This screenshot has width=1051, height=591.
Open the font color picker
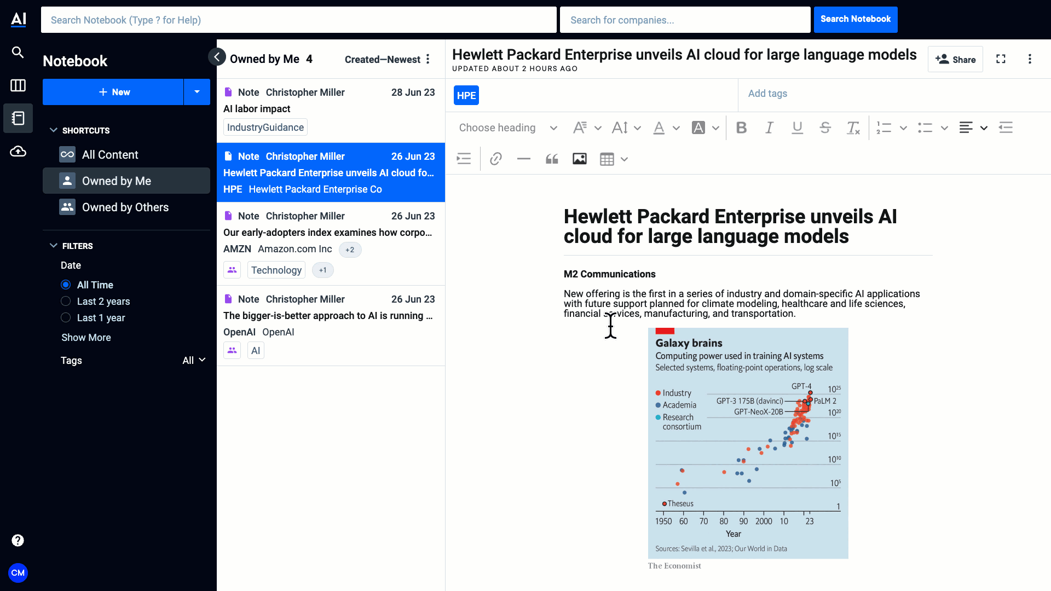(x=659, y=128)
